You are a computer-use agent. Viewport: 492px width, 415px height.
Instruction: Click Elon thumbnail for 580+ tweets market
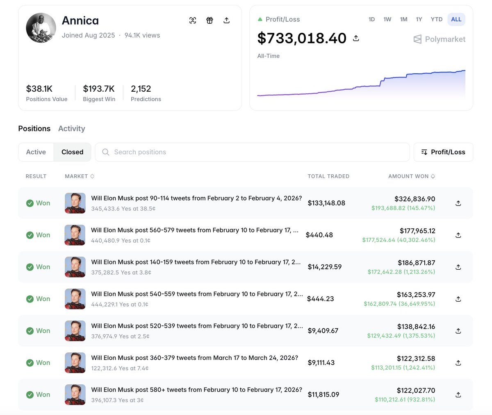point(75,395)
